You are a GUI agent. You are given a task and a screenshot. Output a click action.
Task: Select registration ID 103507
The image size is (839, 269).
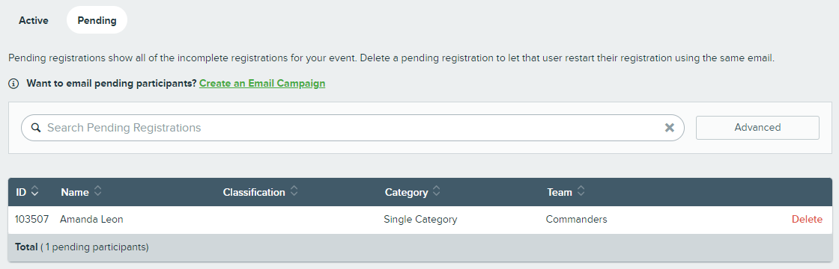tap(31, 220)
